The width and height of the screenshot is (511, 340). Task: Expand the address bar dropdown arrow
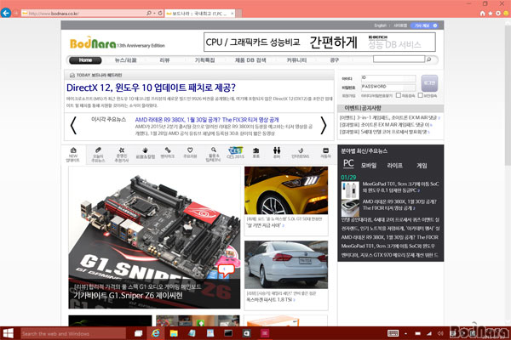pos(154,14)
